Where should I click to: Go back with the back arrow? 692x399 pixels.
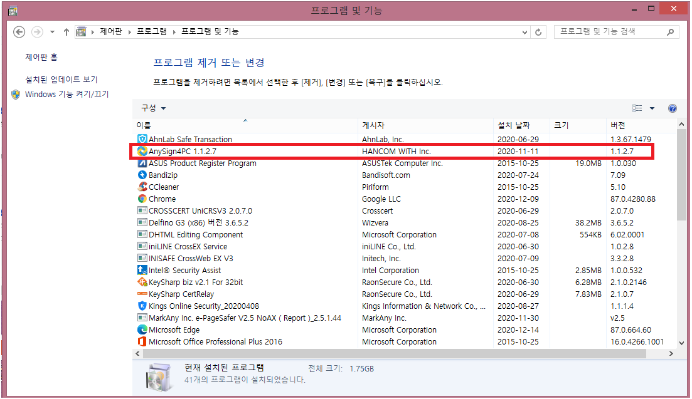[x=19, y=32]
